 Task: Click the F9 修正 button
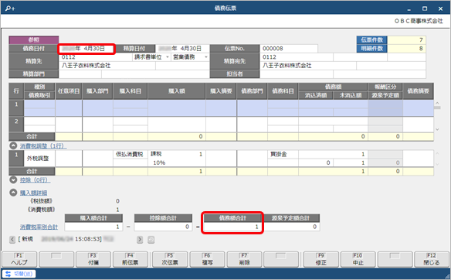[x=321, y=259]
